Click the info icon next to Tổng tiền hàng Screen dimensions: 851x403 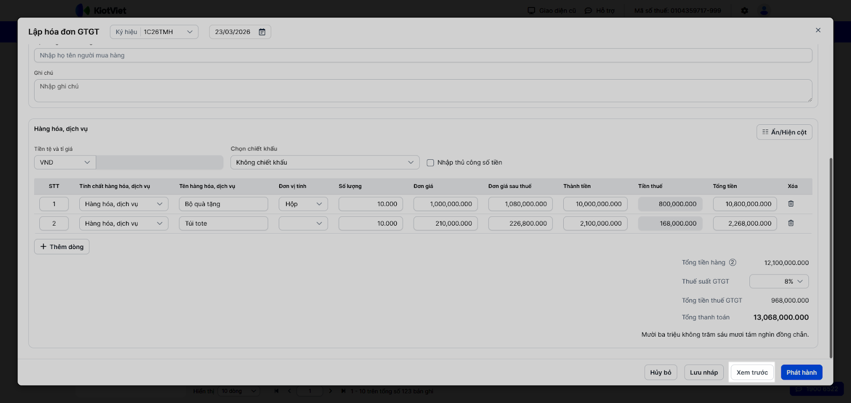pos(732,262)
